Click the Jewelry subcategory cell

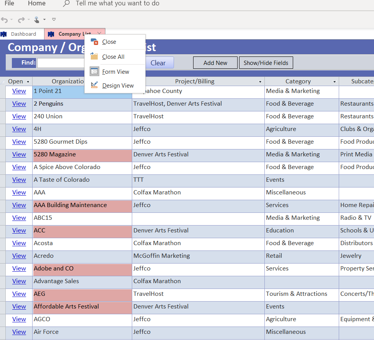[x=357, y=257]
